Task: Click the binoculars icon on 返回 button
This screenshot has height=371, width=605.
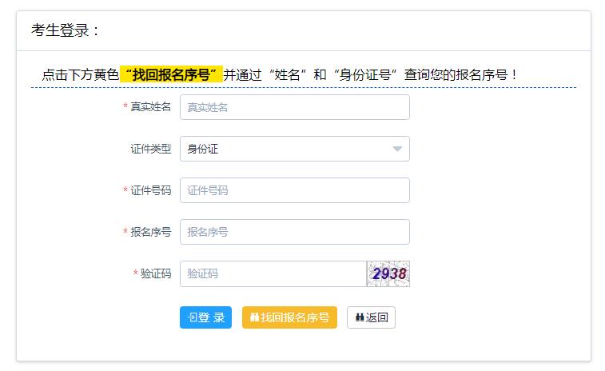Action: [x=360, y=317]
